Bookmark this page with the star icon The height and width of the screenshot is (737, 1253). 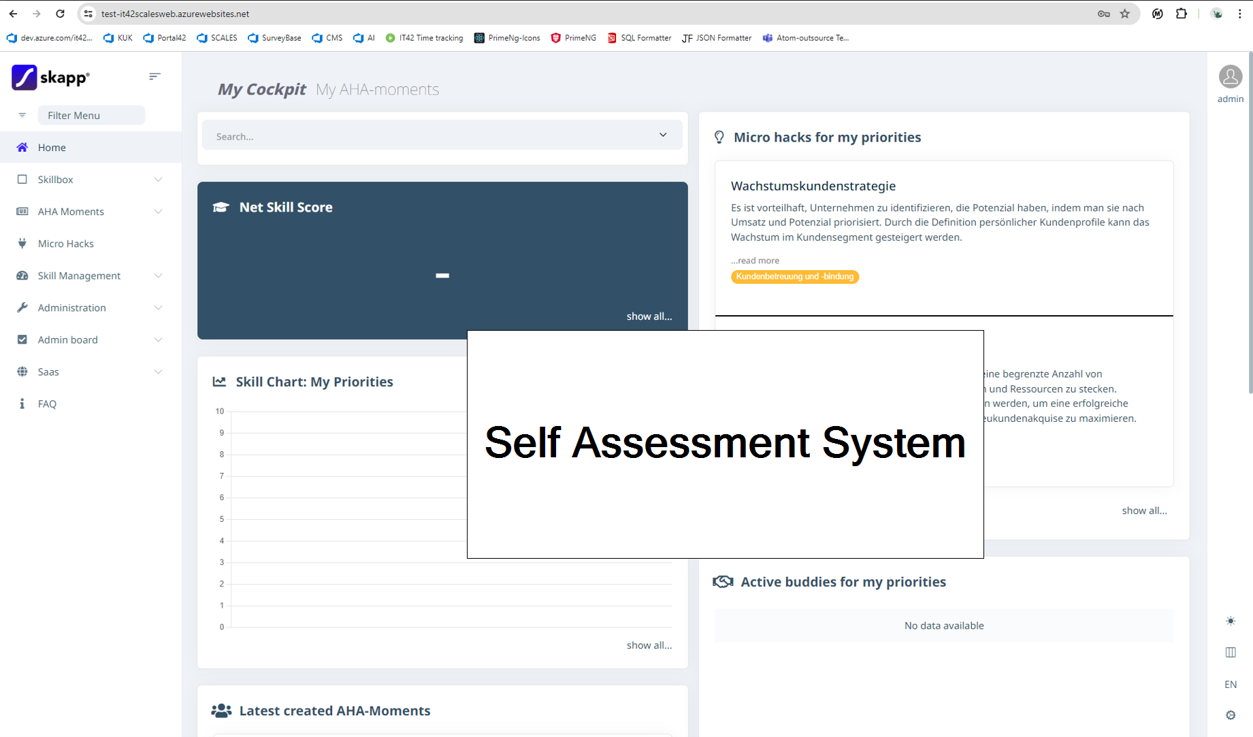pos(1124,14)
